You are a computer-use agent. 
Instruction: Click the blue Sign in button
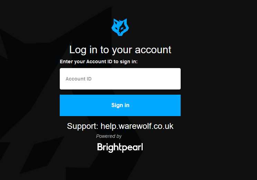click(120, 105)
